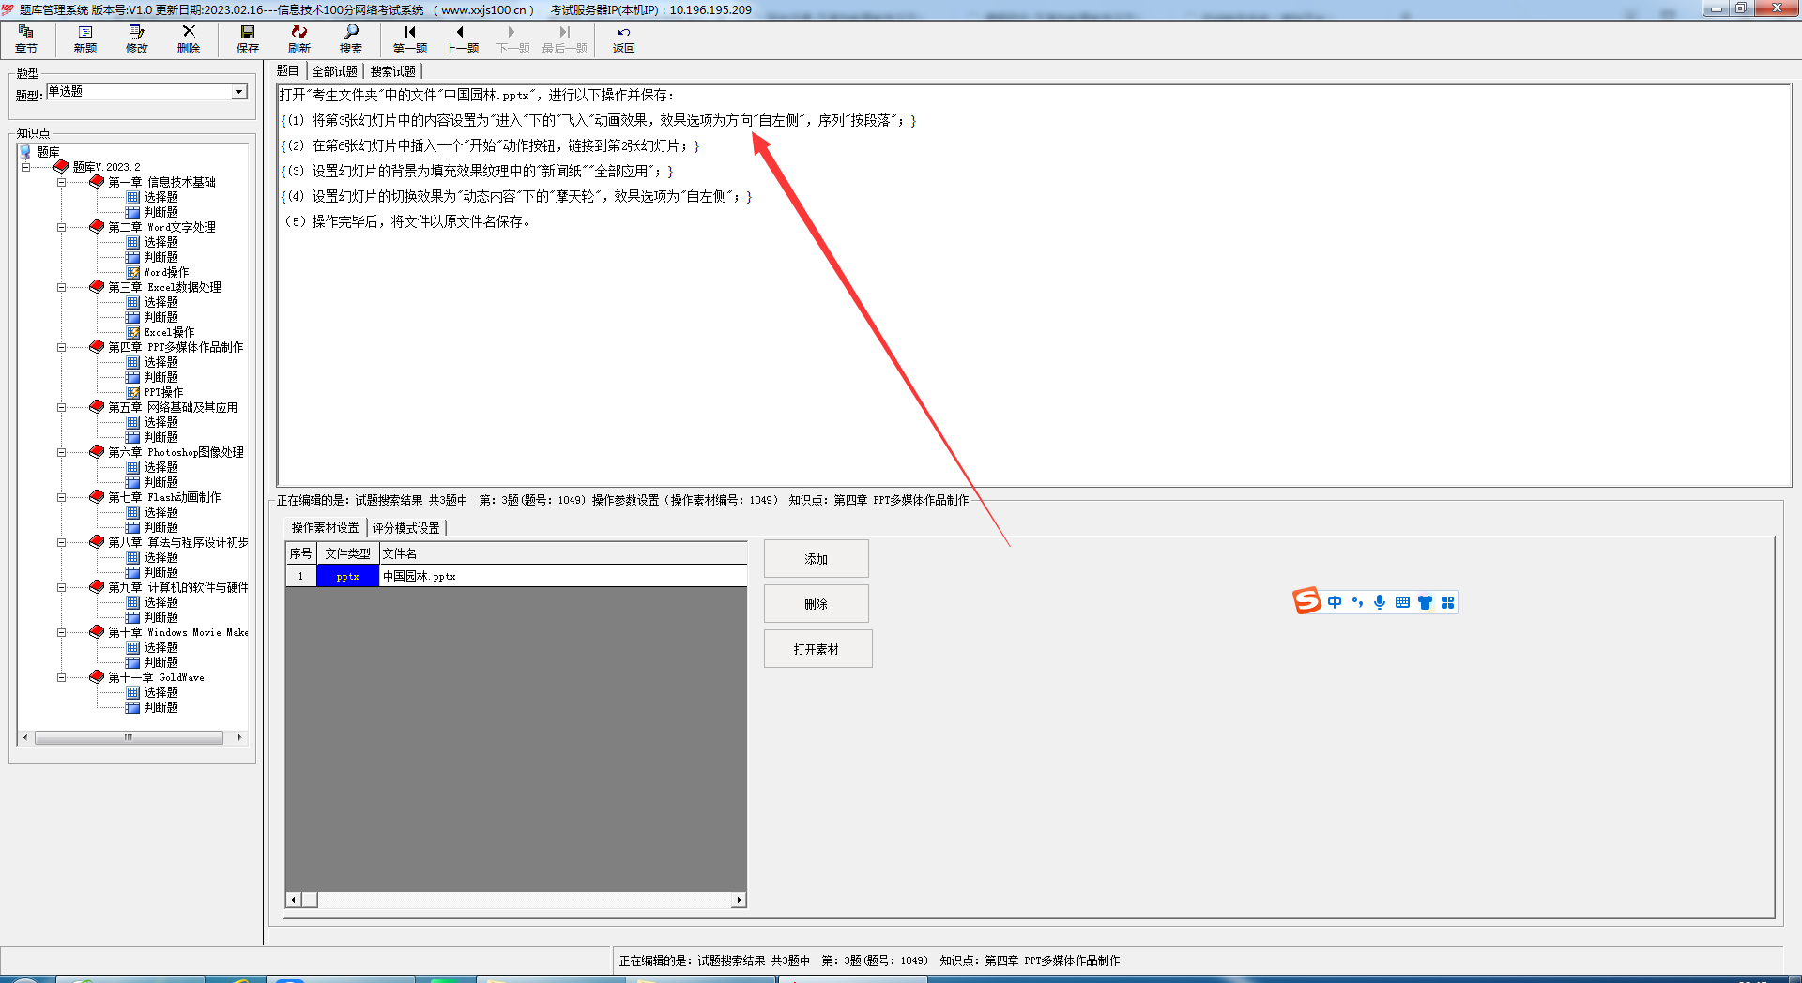This screenshot has height=983, width=1802.
Task: Collapse 第九章 计算机的软件与硬件 node
Action: [x=61, y=587]
